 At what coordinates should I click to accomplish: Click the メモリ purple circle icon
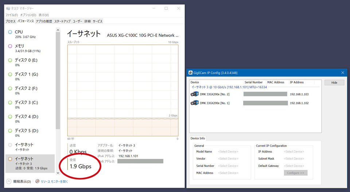(x=10, y=46)
